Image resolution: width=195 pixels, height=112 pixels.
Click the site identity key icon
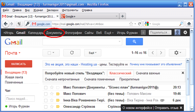point(27,24)
